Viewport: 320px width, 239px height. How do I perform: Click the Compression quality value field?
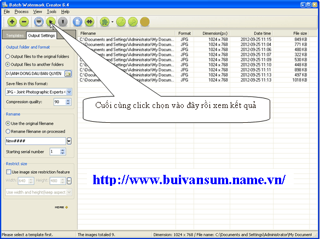click(60, 102)
